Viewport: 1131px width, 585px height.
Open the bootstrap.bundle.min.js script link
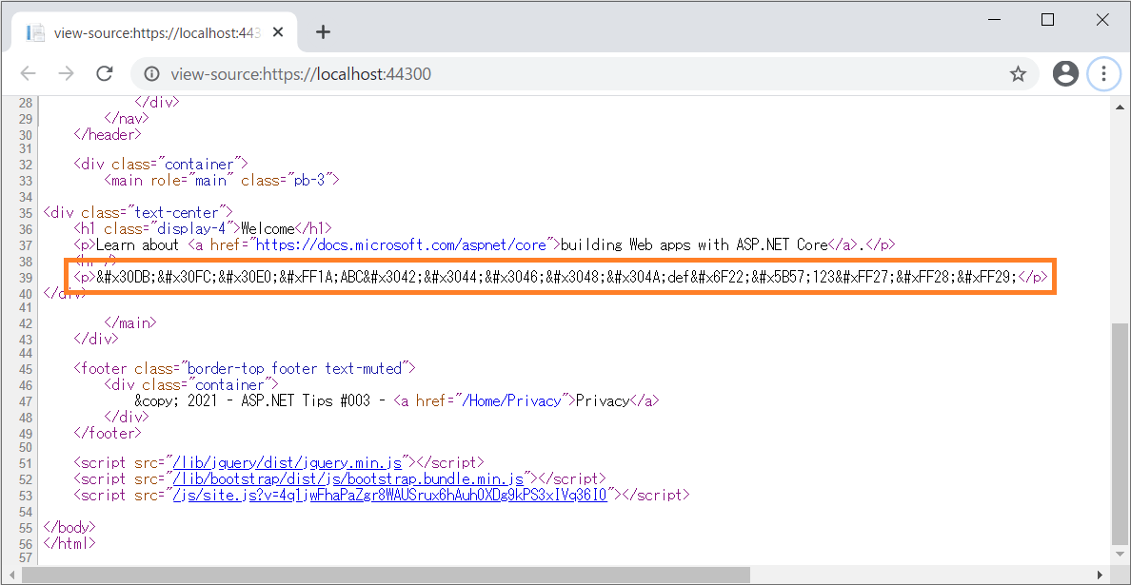(x=347, y=478)
